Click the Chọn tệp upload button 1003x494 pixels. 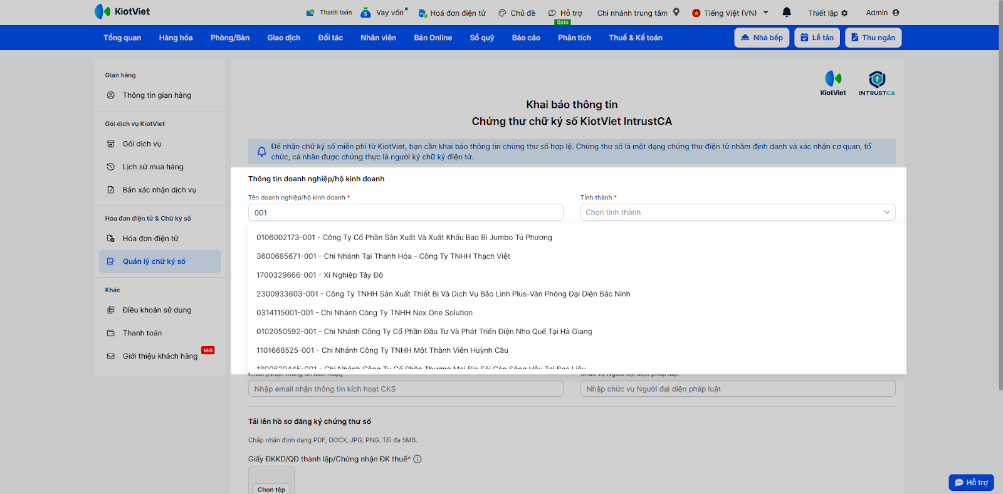click(271, 489)
